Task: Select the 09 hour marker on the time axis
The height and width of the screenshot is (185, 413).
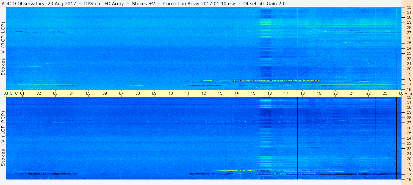Action: point(154,93)
